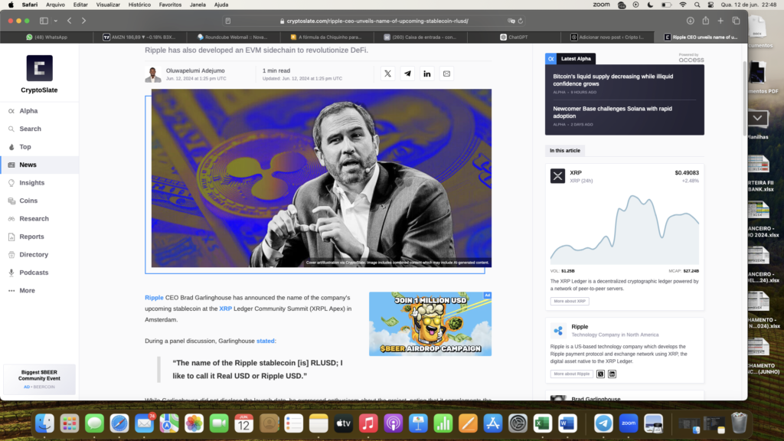Share the article on X
The image size is (784, 441).
click(x=387, y=73)
